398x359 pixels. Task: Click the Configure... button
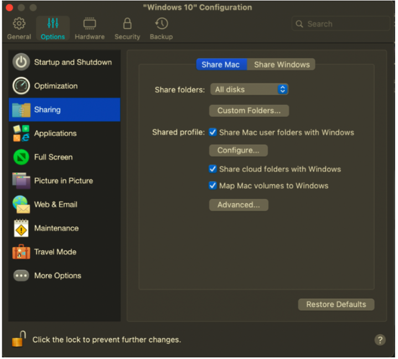pyautogui.click(x=239, y=150)
